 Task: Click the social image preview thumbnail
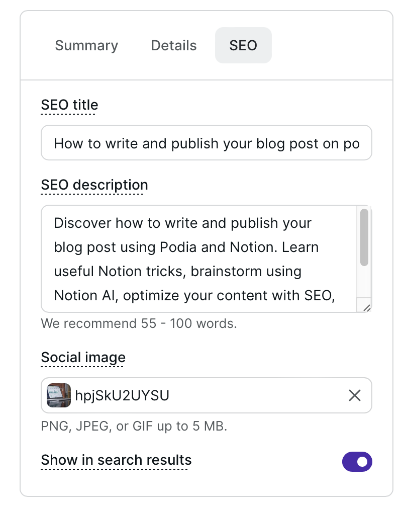[59, 396]
